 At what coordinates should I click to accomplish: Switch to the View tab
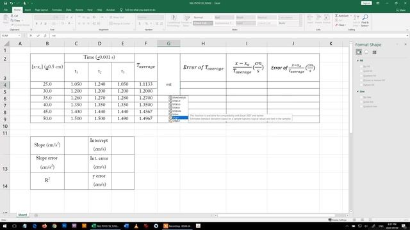click(x=90, y=10)
